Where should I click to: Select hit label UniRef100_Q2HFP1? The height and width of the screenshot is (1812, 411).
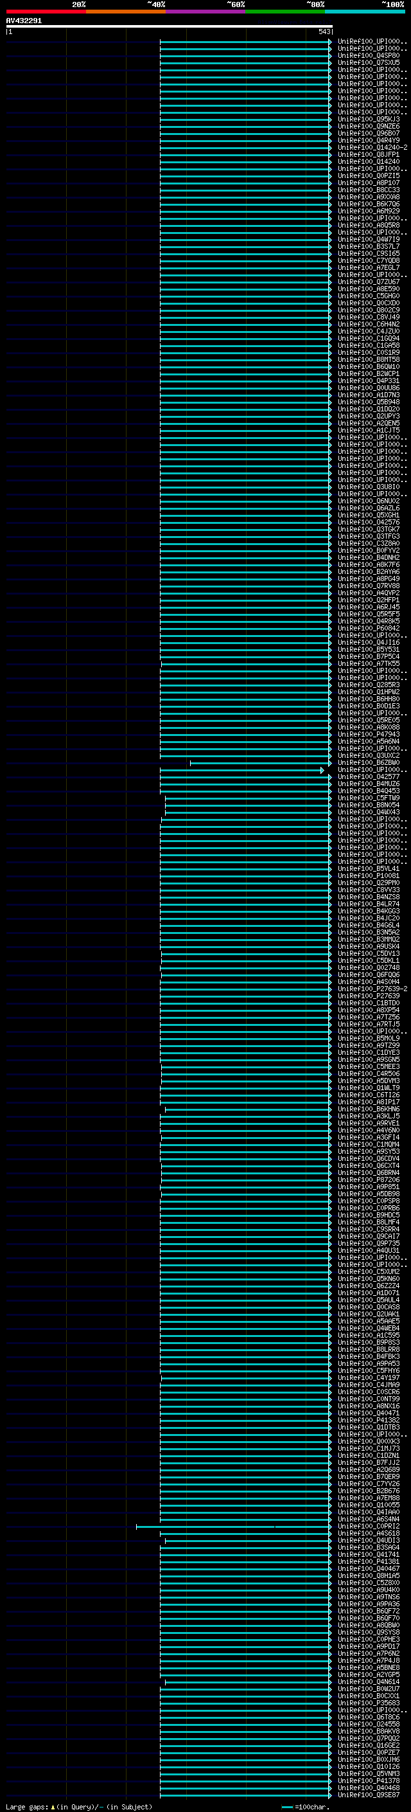coord(369,600)
